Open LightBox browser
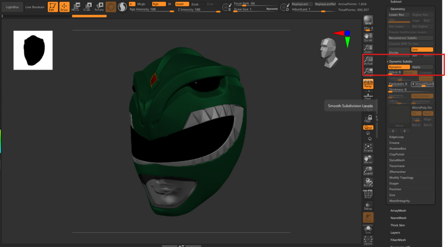The image size is (445, 247). (x=12, y=7)
